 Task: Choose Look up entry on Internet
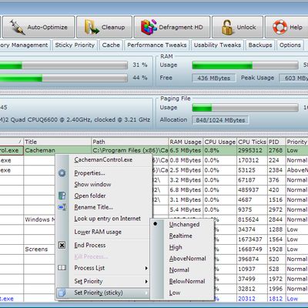[x=104, y=219]
